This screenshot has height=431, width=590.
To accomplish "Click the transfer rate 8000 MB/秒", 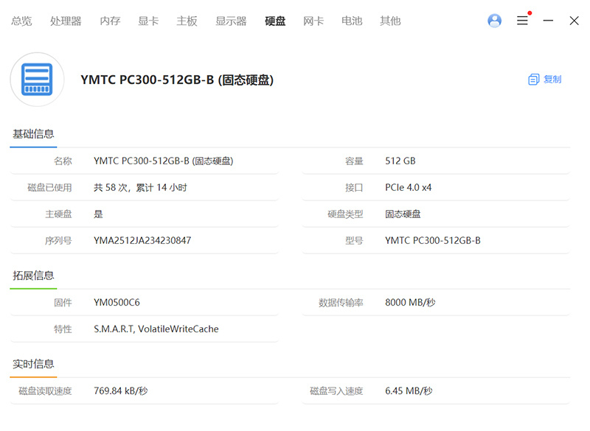I will [410, 303].
